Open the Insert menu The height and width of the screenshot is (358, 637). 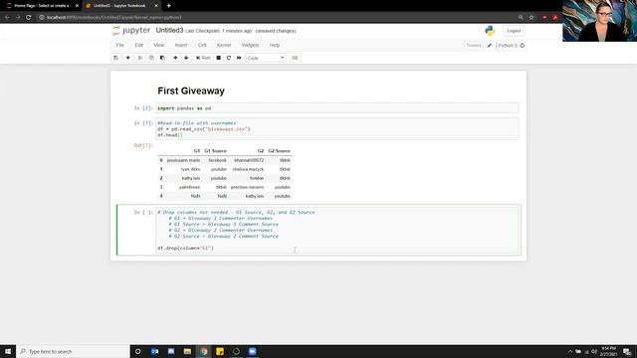pyautogui.click(x=181, y=45)
